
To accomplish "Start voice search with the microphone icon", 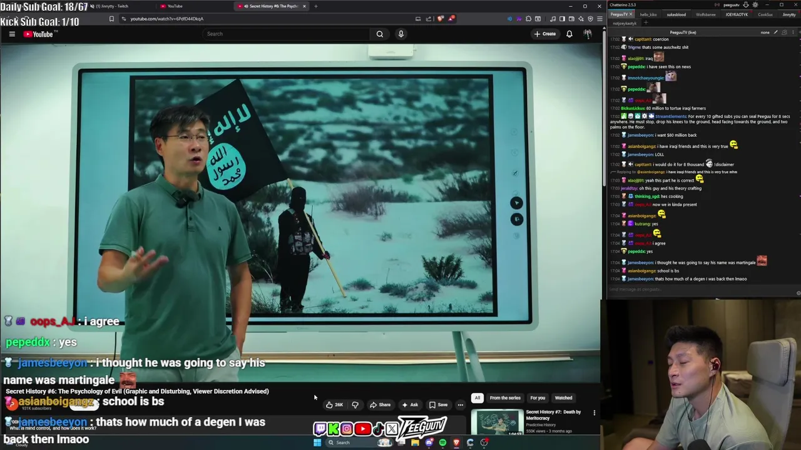I will 401,34.
